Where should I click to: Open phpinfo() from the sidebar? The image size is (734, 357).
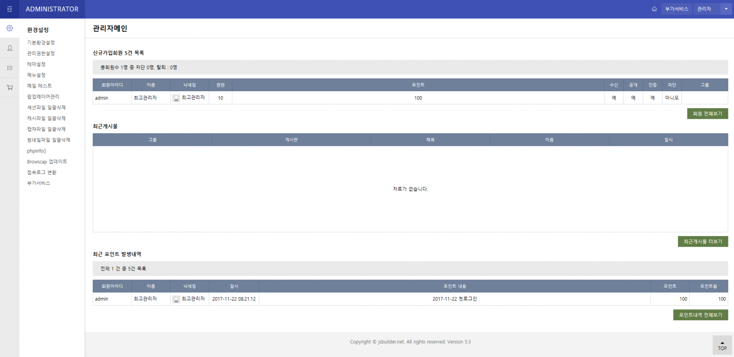point(37,151)
